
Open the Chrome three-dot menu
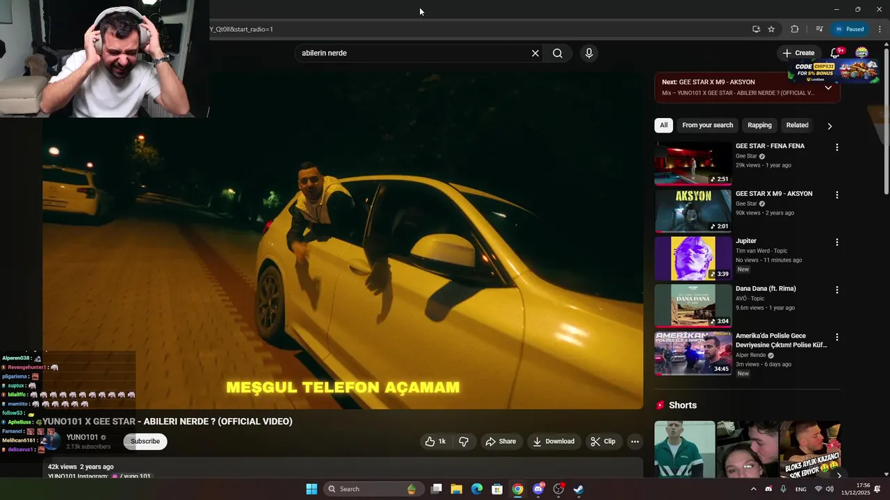(880, 29)
